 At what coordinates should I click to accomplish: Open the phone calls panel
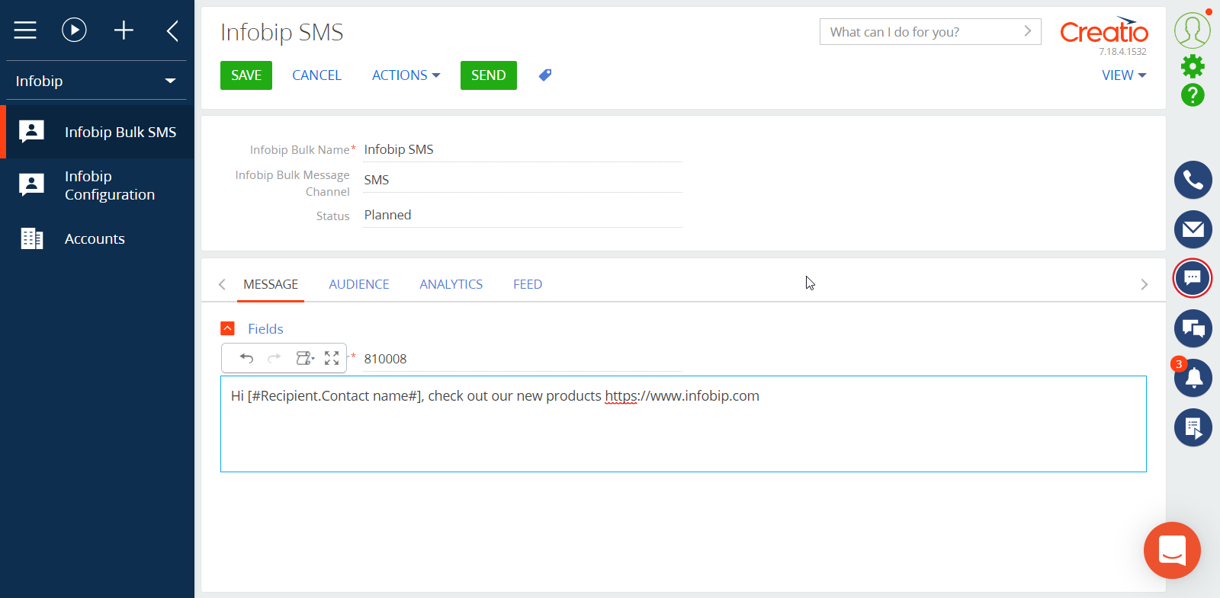point(1193,180)
